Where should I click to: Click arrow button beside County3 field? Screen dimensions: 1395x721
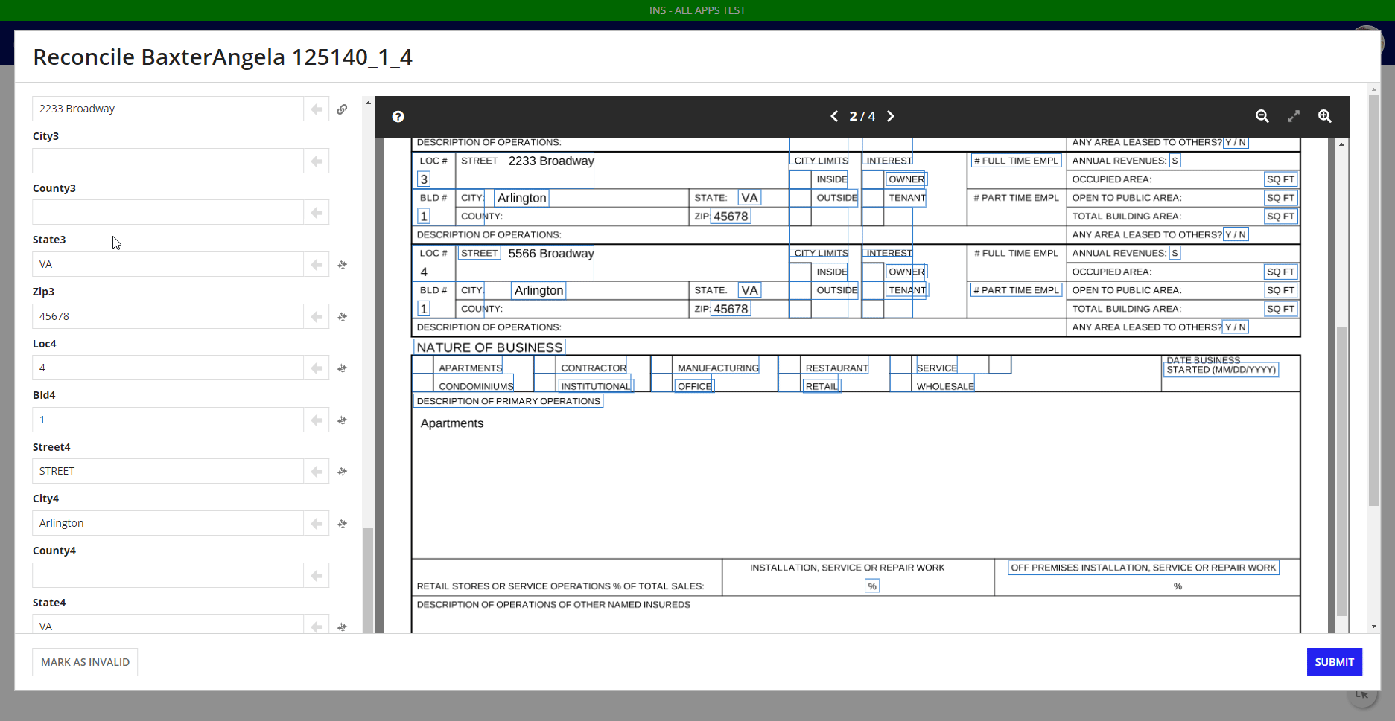click(x=317, y=212)
